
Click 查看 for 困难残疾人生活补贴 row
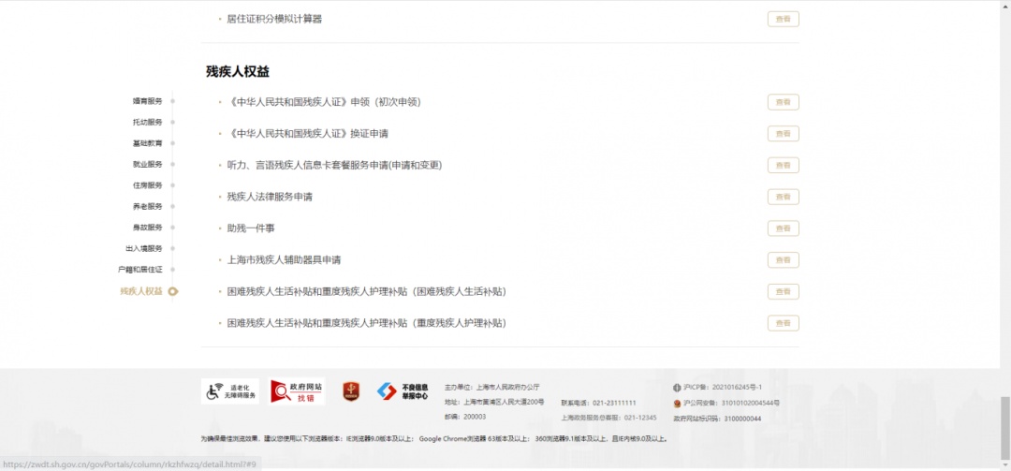point(784,291)
